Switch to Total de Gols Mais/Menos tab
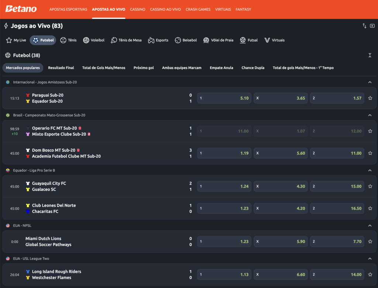378x288 pixels. tap(104, 68)
